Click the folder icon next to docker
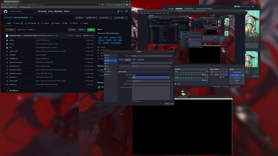Screen dimensions: 278x156 pyautogui.click(x=7, y=44)
